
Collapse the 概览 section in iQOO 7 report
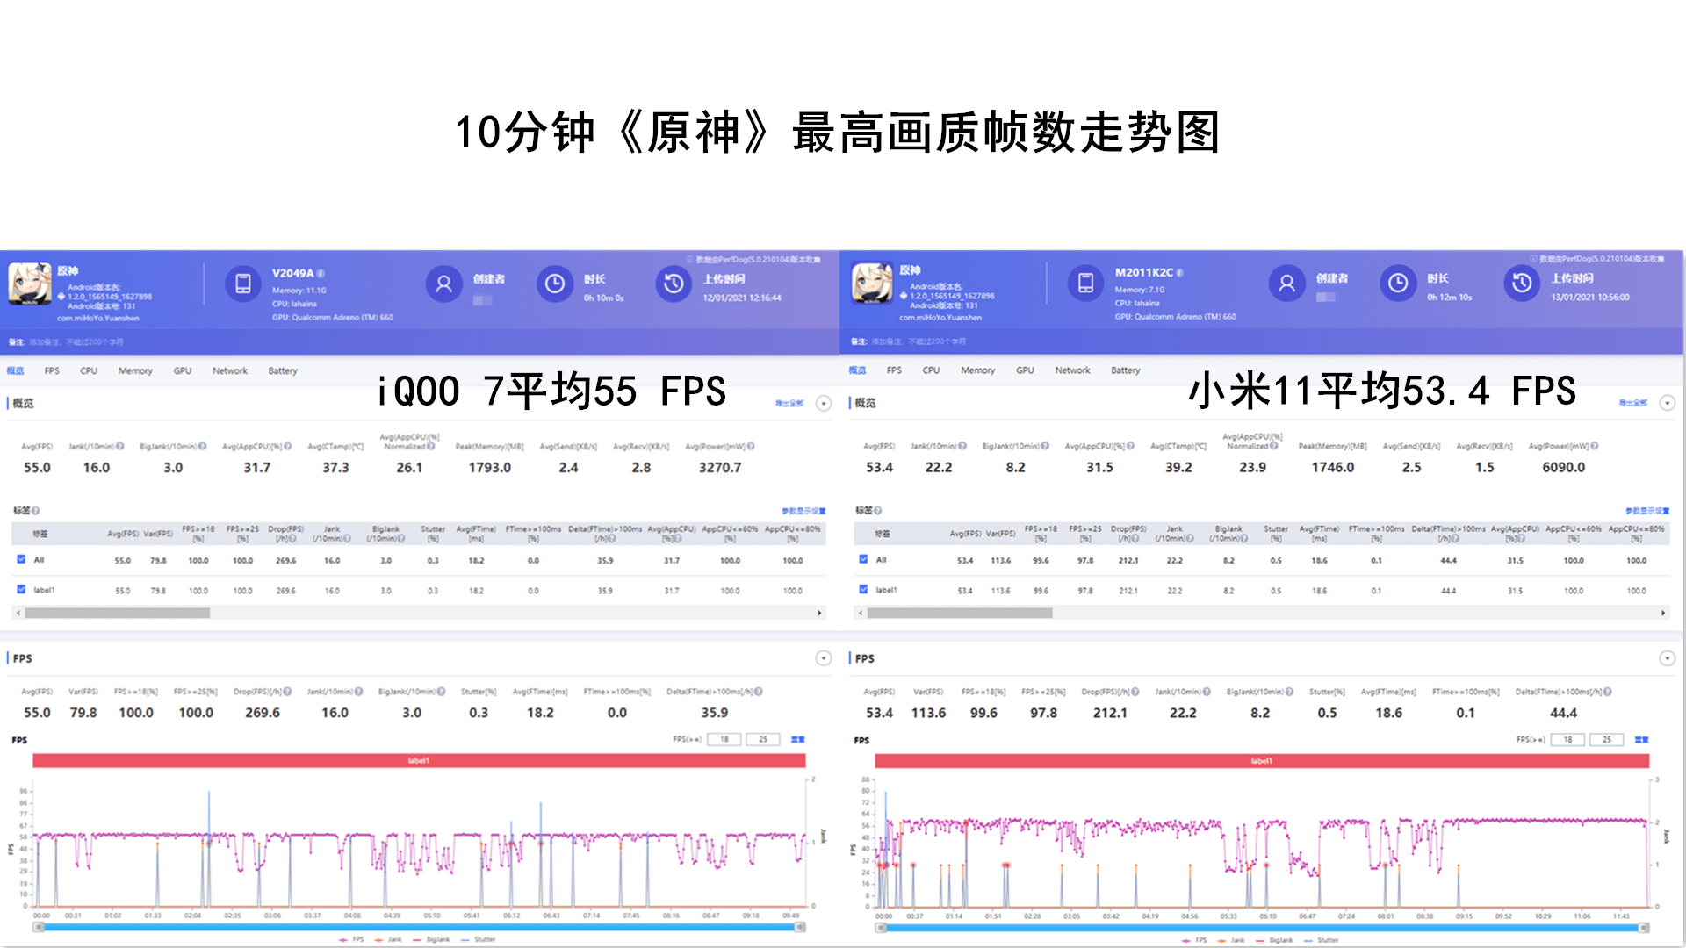tap(824, 403)
